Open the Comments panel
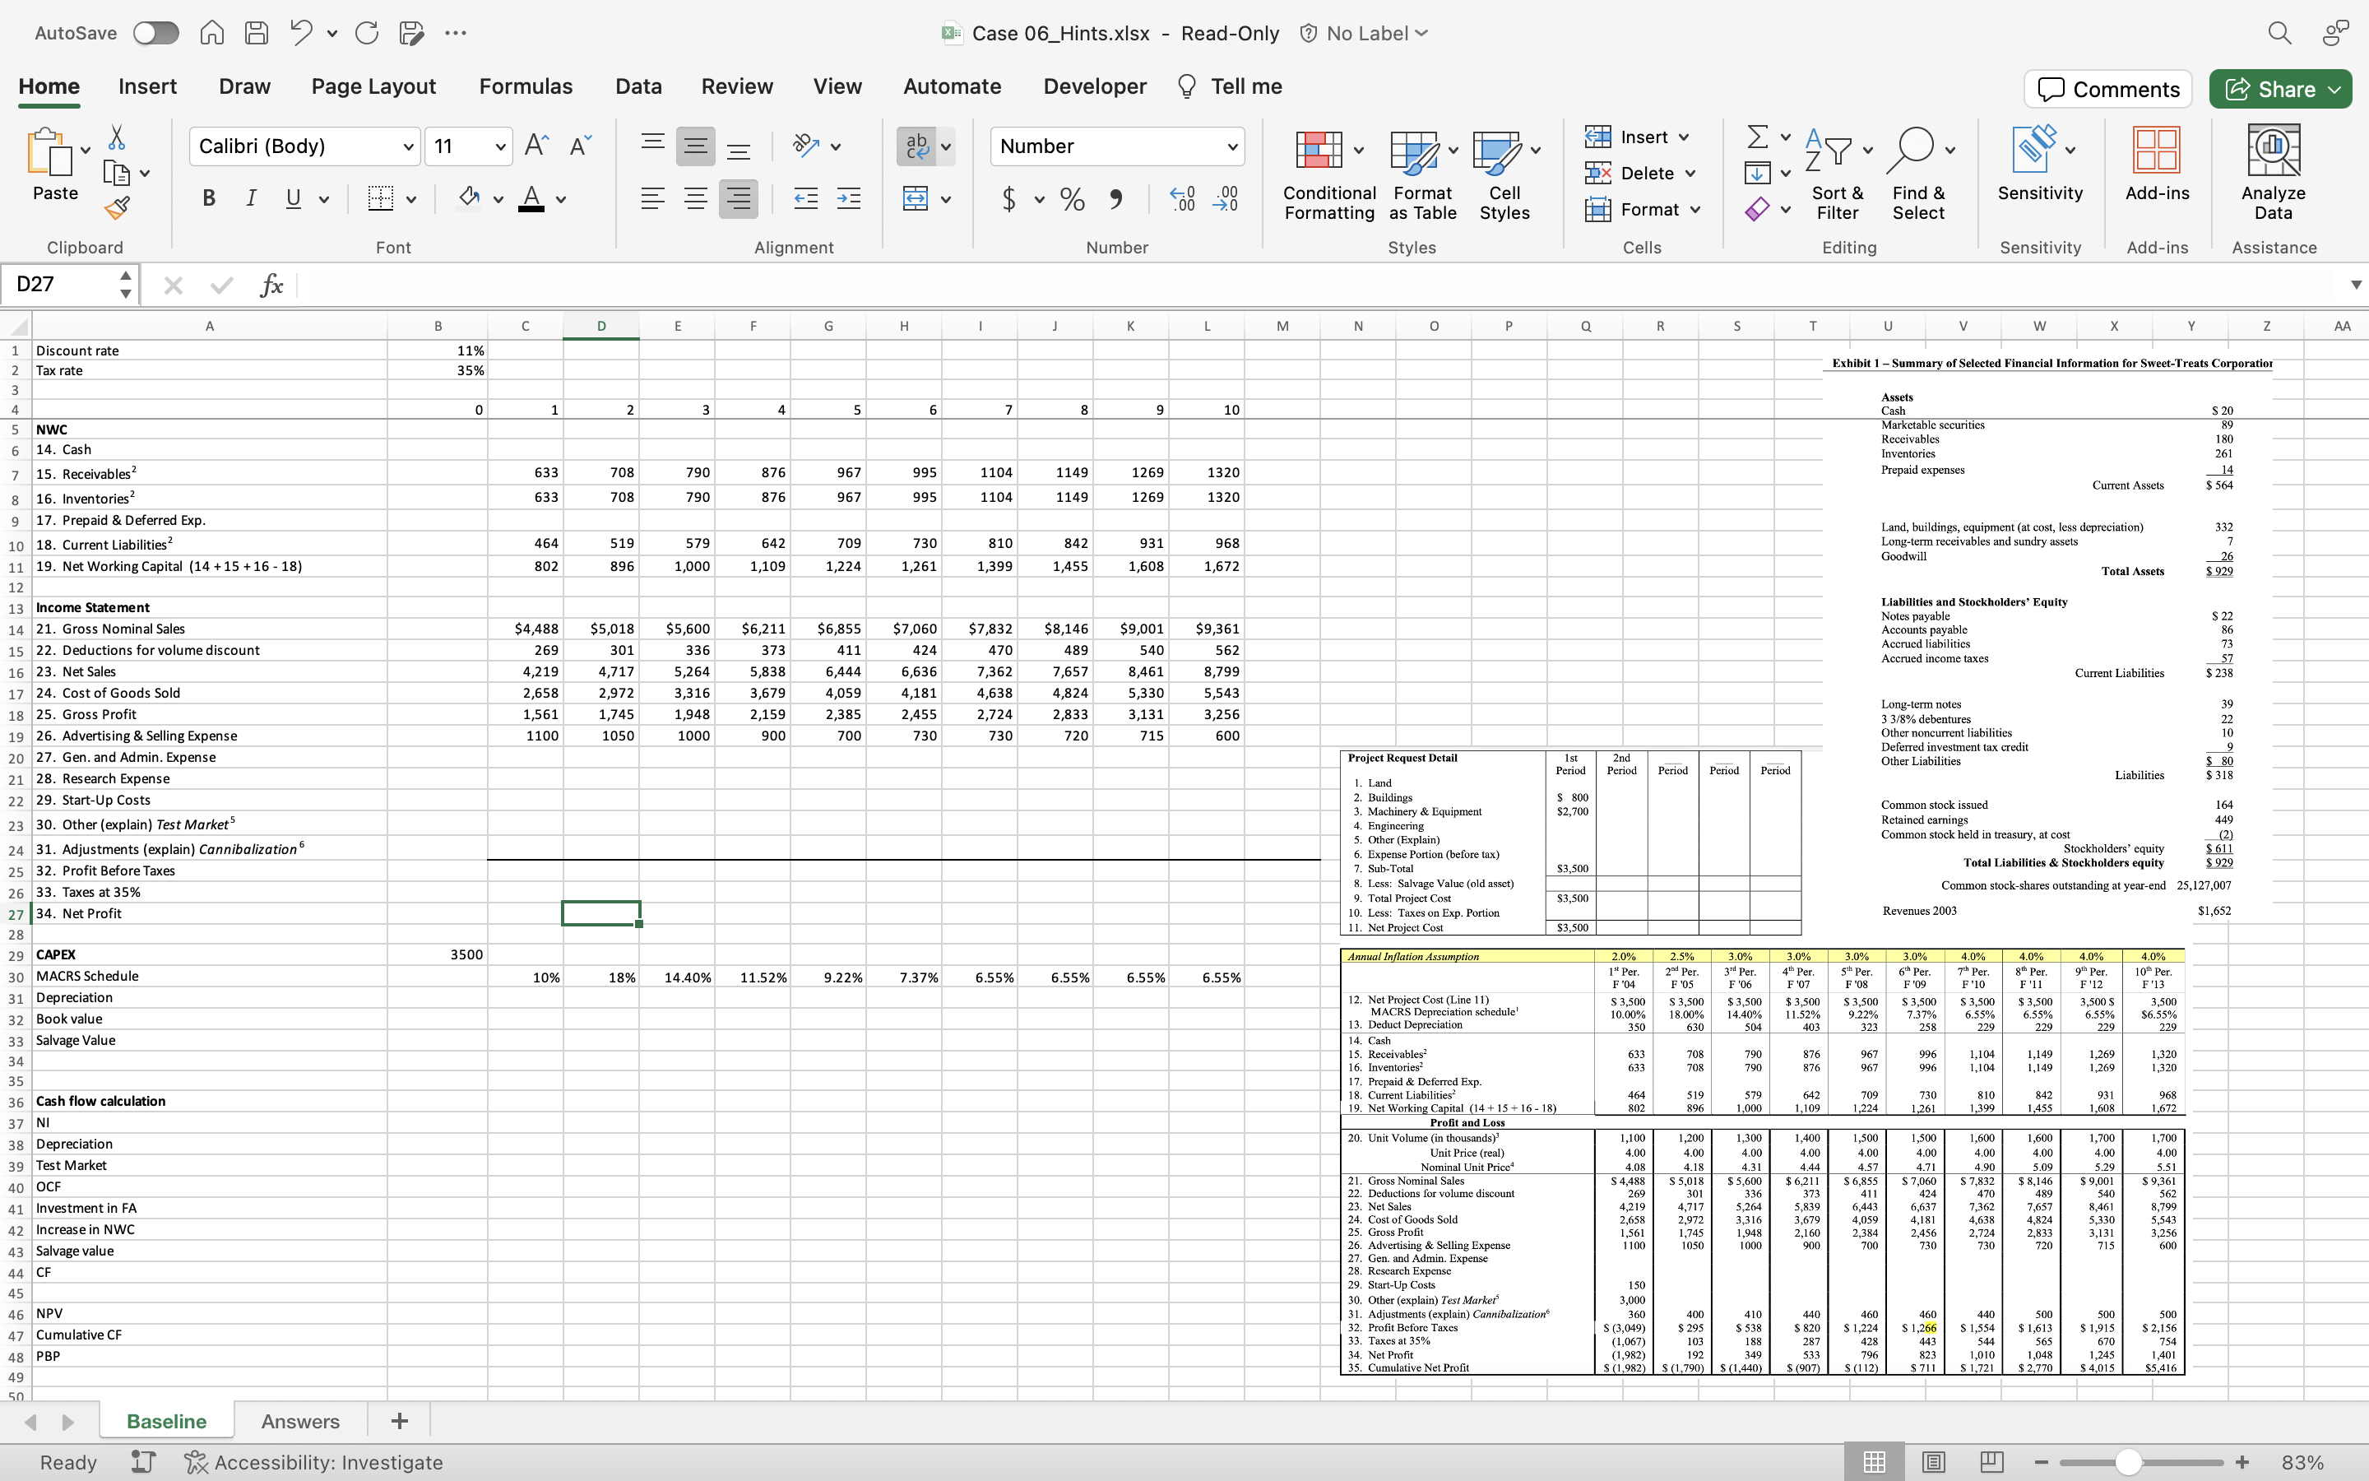Viewport: 2369px width, 1481px height. pos(2107,88)
